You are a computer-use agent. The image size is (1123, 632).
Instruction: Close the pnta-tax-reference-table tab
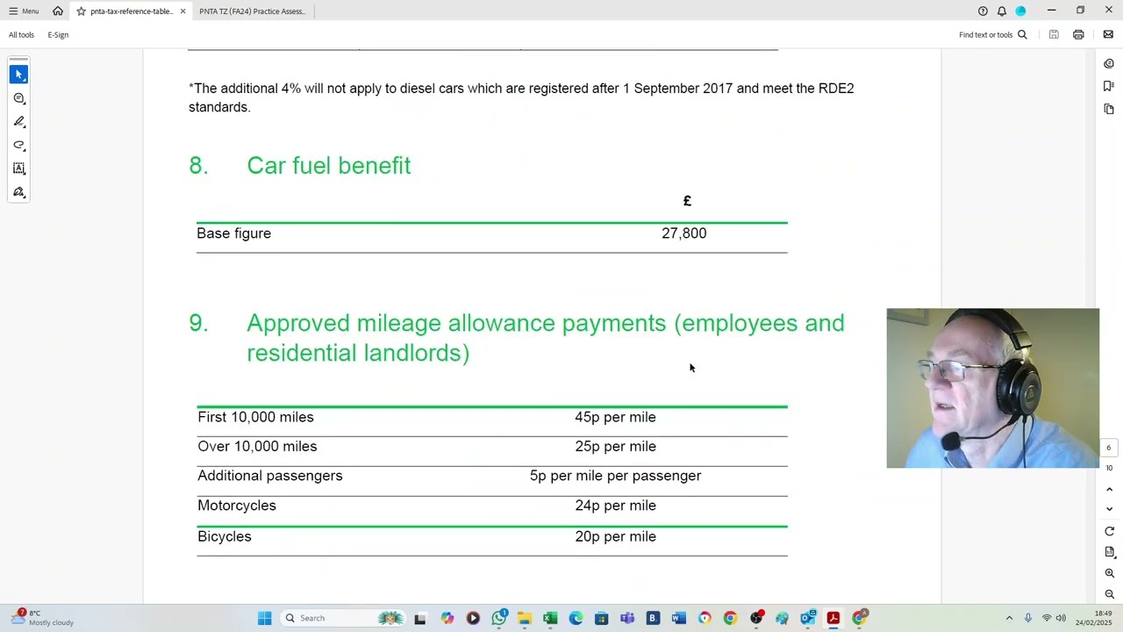pos(182,11)
